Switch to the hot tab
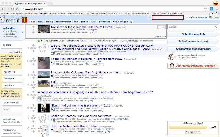This screenshot has width=220, height=137. [x=33, y=22]
